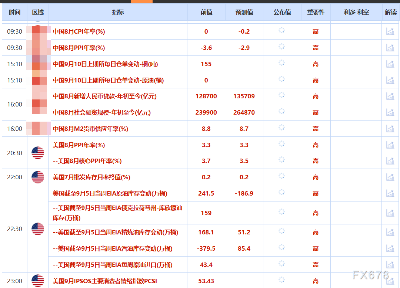Open chart for EIA汽油库存变动 row
Image resolution: width=400 pixels, height=288 pixels.
point(390,248)
